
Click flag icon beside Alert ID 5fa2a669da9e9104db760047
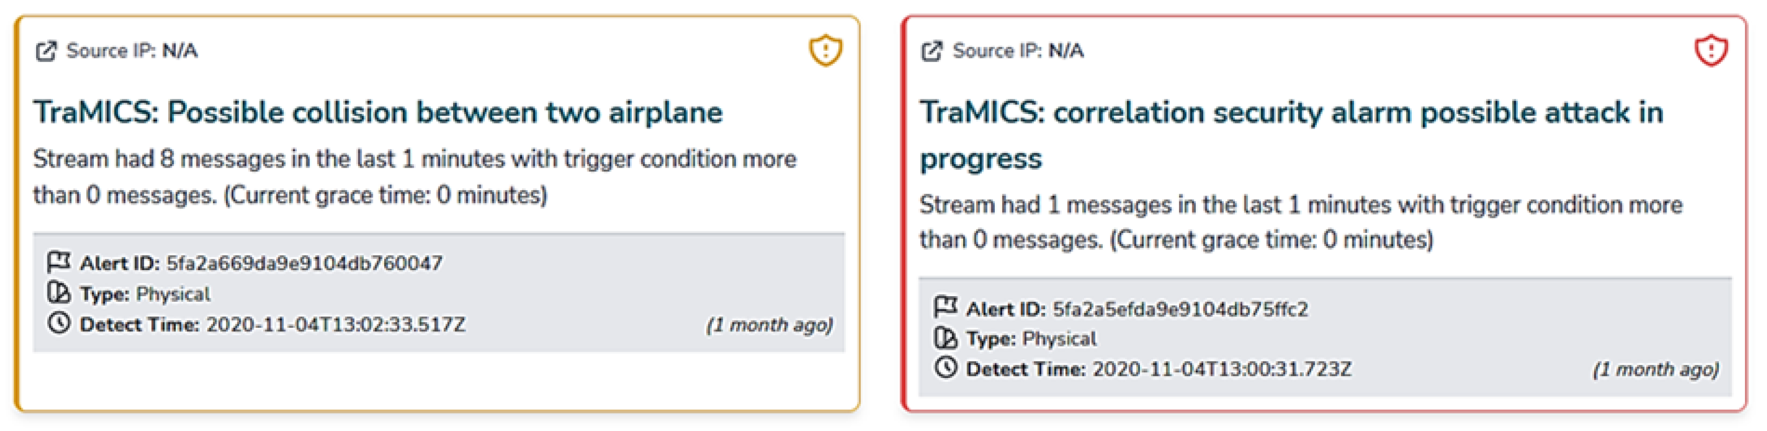point(59,262)
